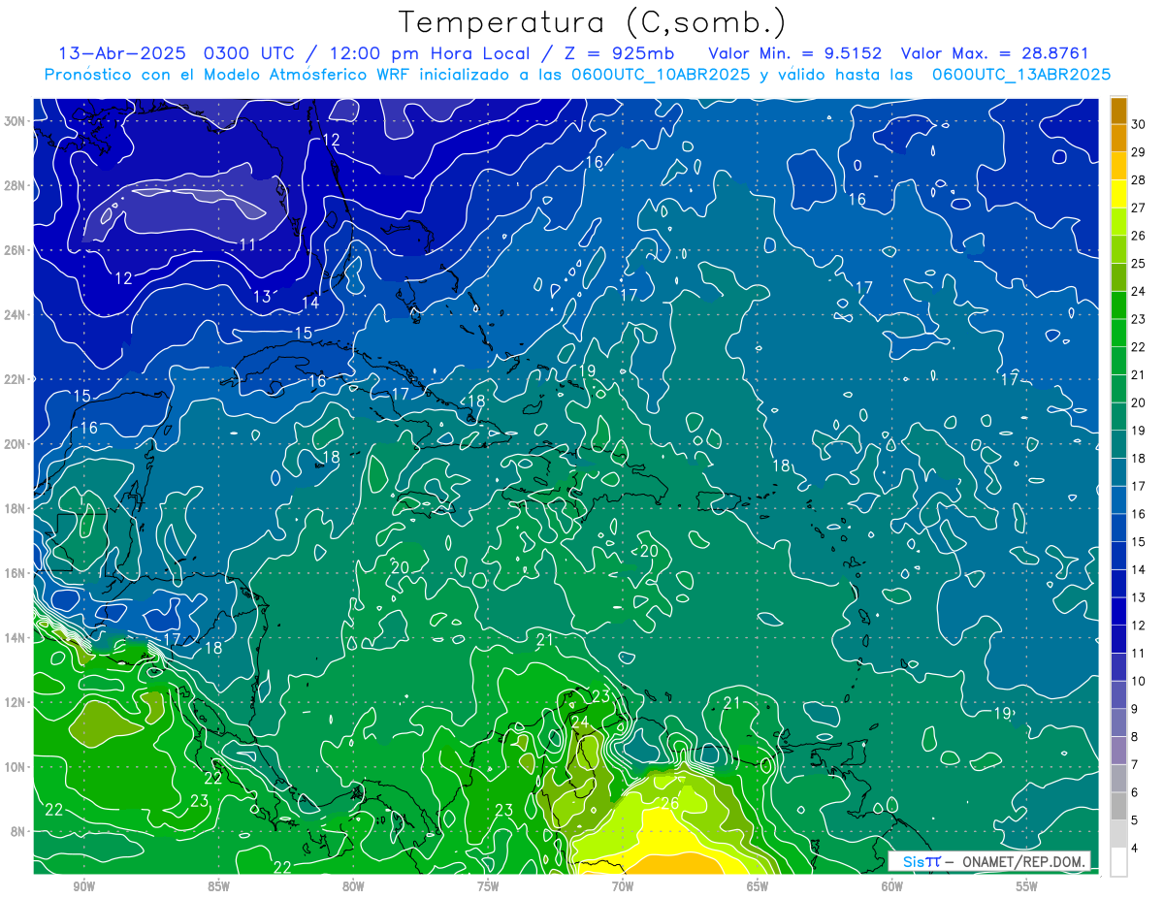Click the 20N latitude axis label

(x=16, y=443)
